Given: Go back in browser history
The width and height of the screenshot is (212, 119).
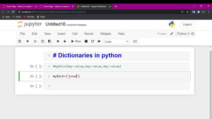Looking at the screenshot, I should tap(3, 12).
